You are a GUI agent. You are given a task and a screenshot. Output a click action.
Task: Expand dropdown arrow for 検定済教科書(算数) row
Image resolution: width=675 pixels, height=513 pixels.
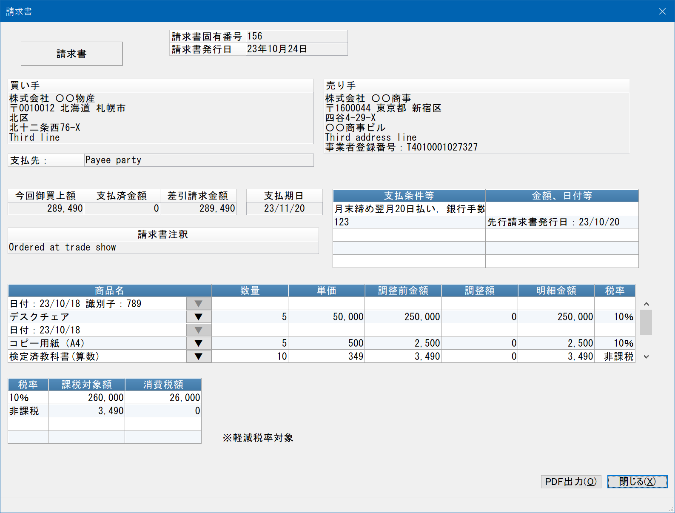[x=199, y=356]
